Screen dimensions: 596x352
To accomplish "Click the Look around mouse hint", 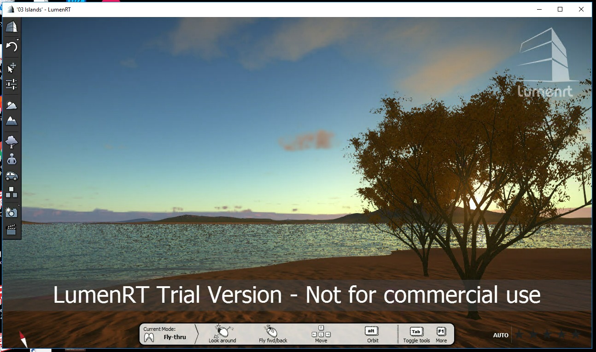I will tap(222, 334).
